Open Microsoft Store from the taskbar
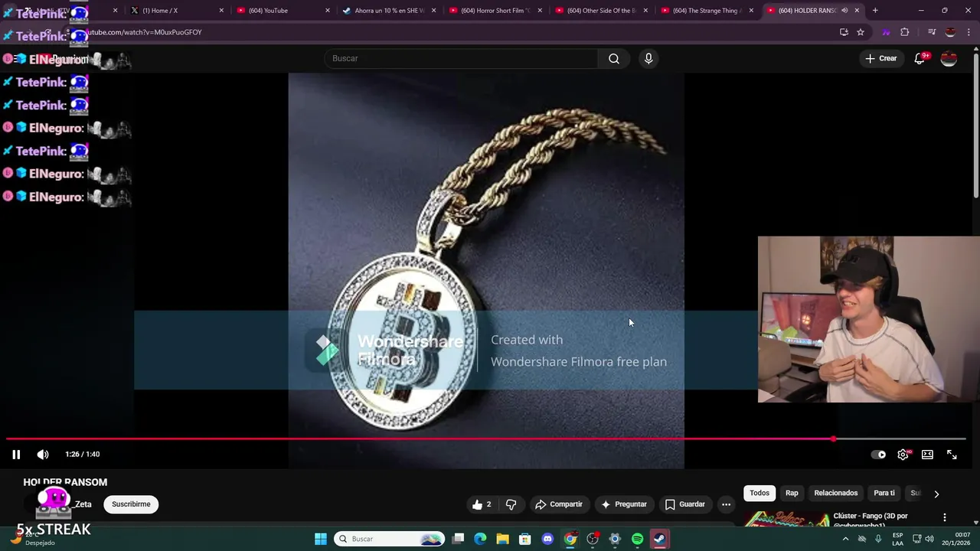The height and width of the screenshot is (551, 980). click(x=525, y=539)
